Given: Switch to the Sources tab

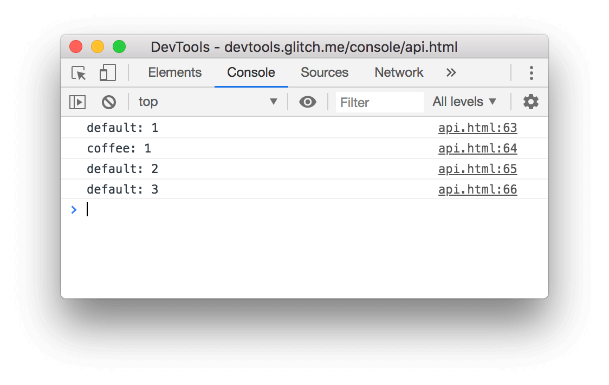Looking at the screenshot, I should click(x=325, y=72).
